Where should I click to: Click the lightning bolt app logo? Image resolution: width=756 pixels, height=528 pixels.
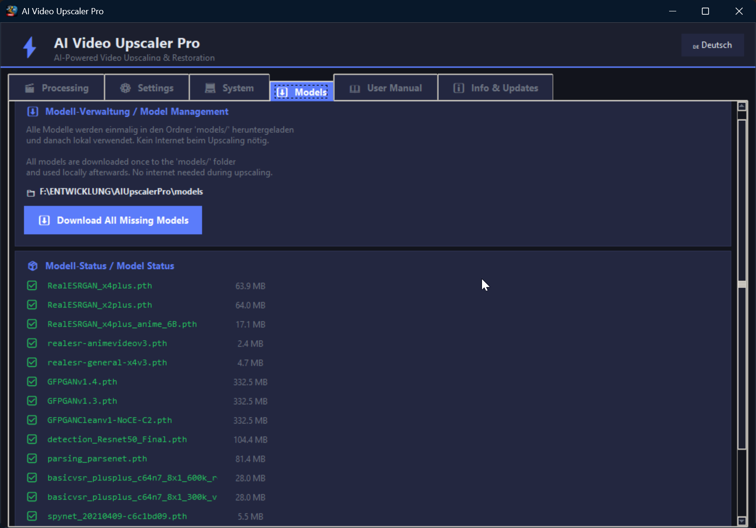tap(30, 47)
